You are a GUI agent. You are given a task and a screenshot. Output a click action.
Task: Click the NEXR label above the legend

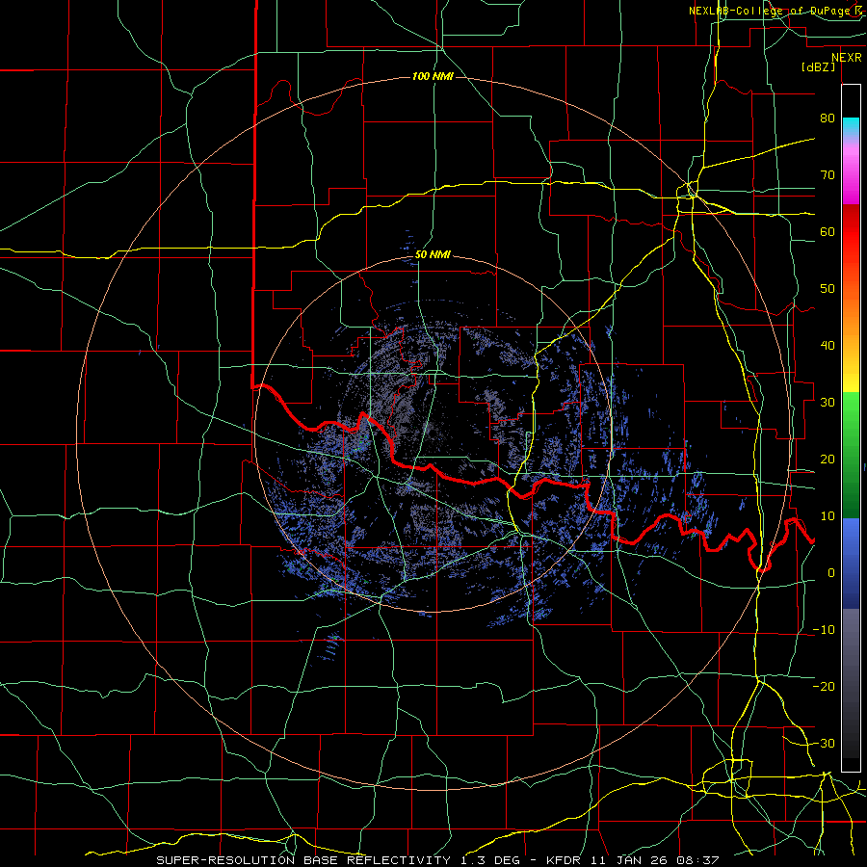[x=847, y=58]
